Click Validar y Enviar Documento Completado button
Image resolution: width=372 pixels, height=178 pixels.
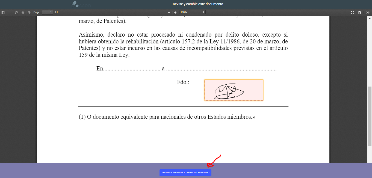coord(185,173)
